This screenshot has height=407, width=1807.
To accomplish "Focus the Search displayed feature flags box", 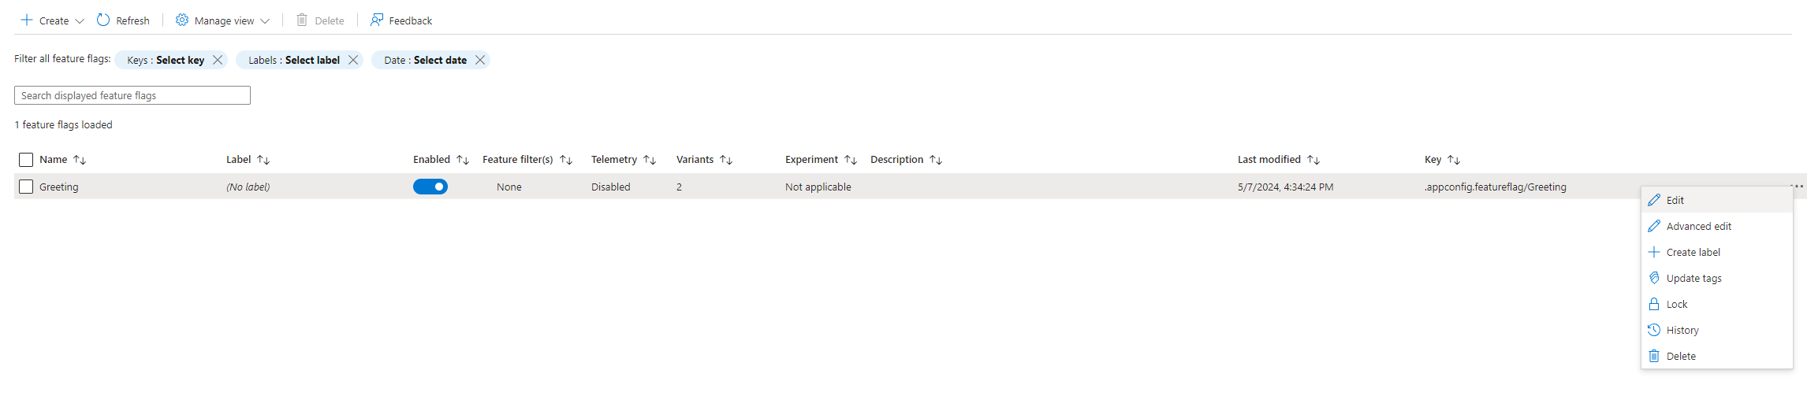I will (132, 95).
